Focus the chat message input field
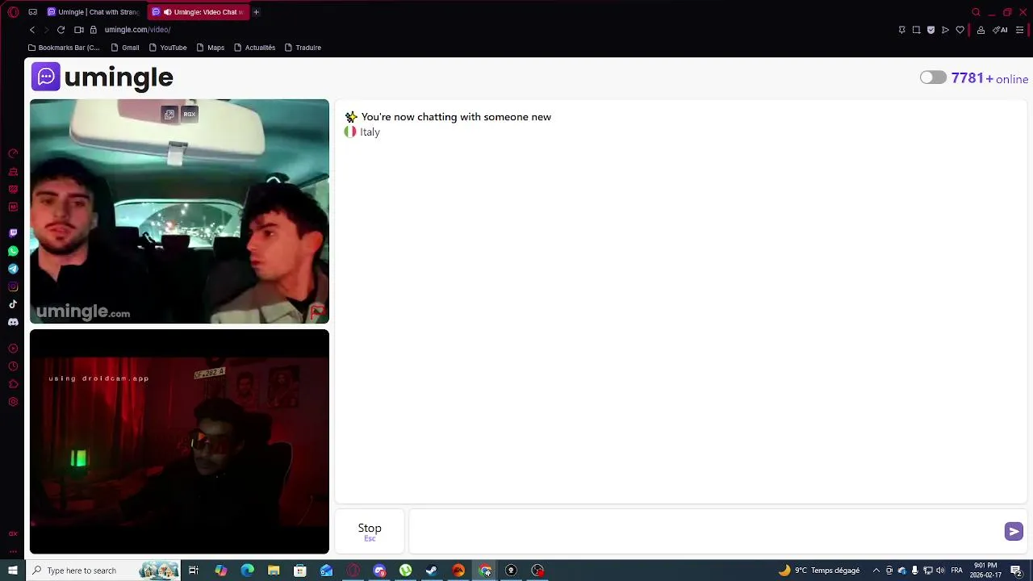Viewport: 1033px width, 581px height. [705, 531]
